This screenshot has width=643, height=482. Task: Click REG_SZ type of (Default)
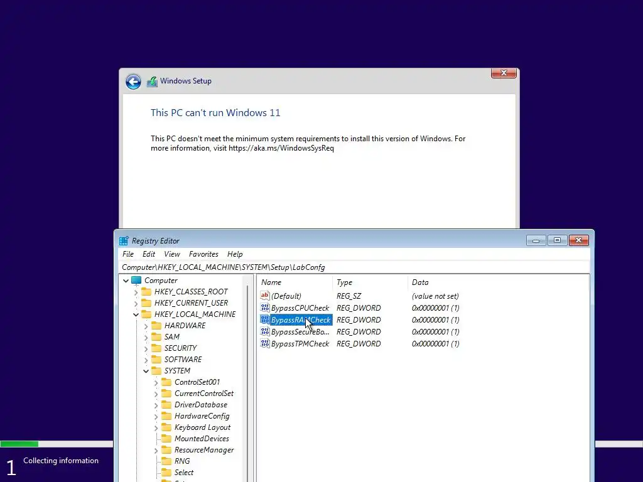pyautogui.click(x=349, y=296)
